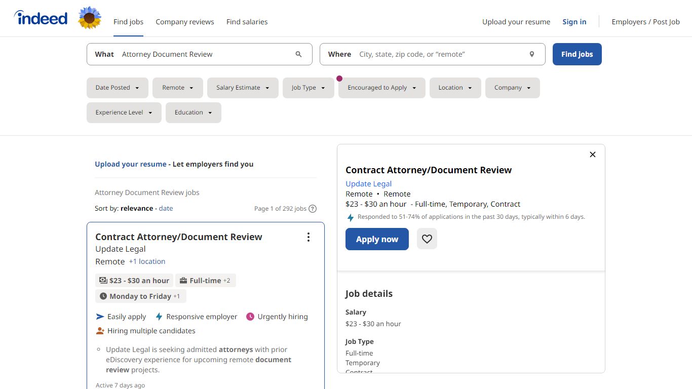Click the magnifying glass in the What field
692x389 pixels.
[x=298, y=54]
